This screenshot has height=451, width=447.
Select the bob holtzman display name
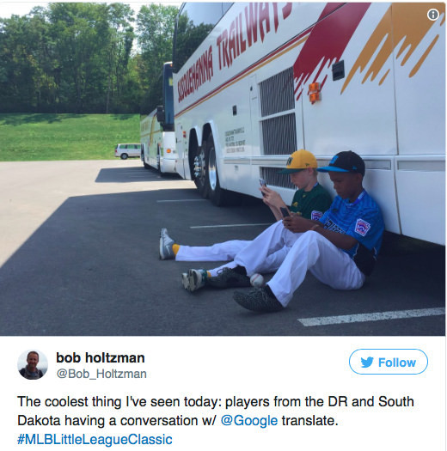(x=101, y=358)
